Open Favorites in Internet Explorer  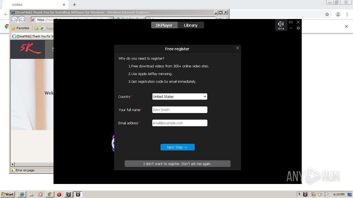click(x=20, y=28)
